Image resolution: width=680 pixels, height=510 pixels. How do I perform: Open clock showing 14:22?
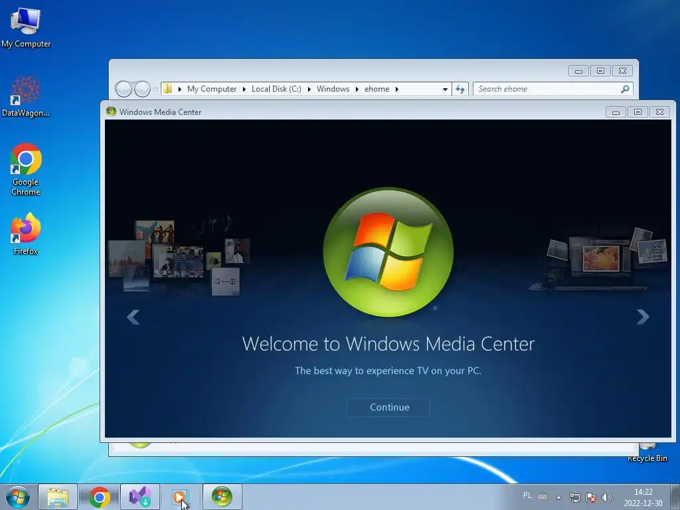643,497
